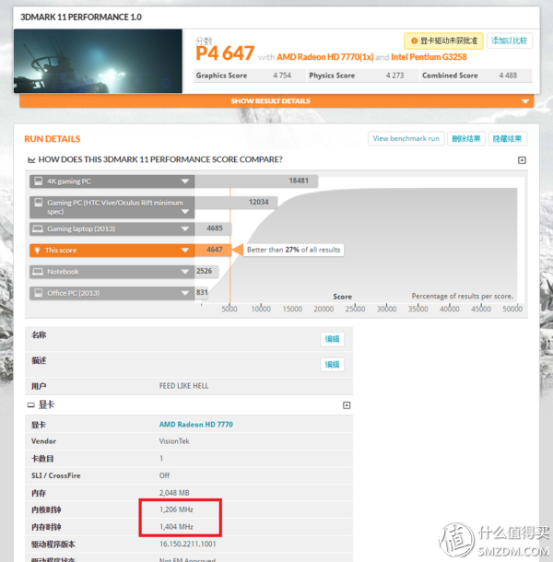Expand the 4K gaming PC dropdown

(x=185, y=181)
